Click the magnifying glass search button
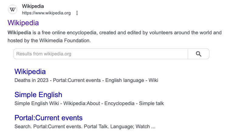Image resolution: width=243 pixels, height=139 pixels. tap(199, 54)
